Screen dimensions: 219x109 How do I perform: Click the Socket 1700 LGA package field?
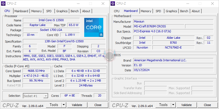click(51, 30)
